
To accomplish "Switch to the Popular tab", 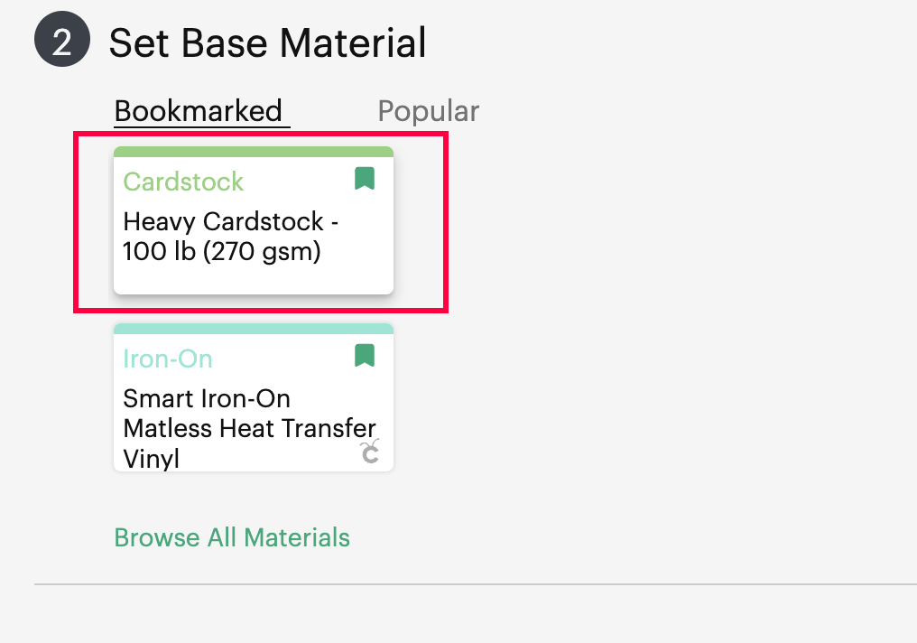I will pyautogui.click(x=428, y=110).
